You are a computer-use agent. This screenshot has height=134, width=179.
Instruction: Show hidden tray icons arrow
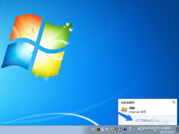[134, 130]
